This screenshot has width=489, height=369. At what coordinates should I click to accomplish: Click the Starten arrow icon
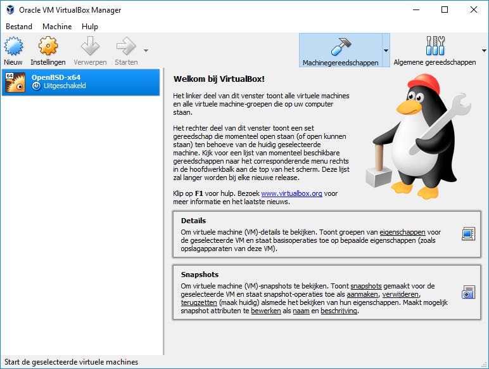tap(126, 46)
